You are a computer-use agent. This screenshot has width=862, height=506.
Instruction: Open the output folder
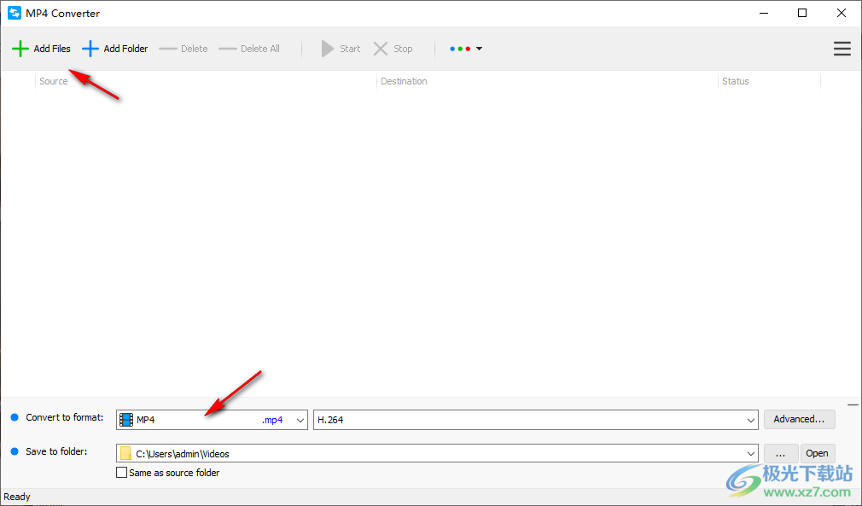818,453
